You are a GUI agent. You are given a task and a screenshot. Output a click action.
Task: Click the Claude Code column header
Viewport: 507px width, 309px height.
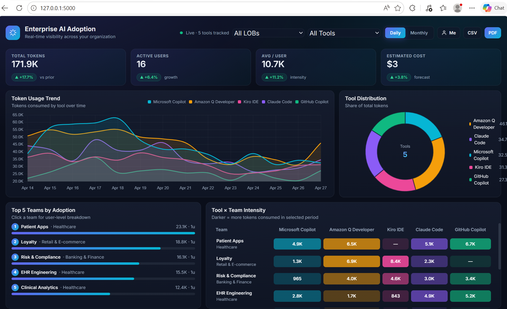[429, 230]
